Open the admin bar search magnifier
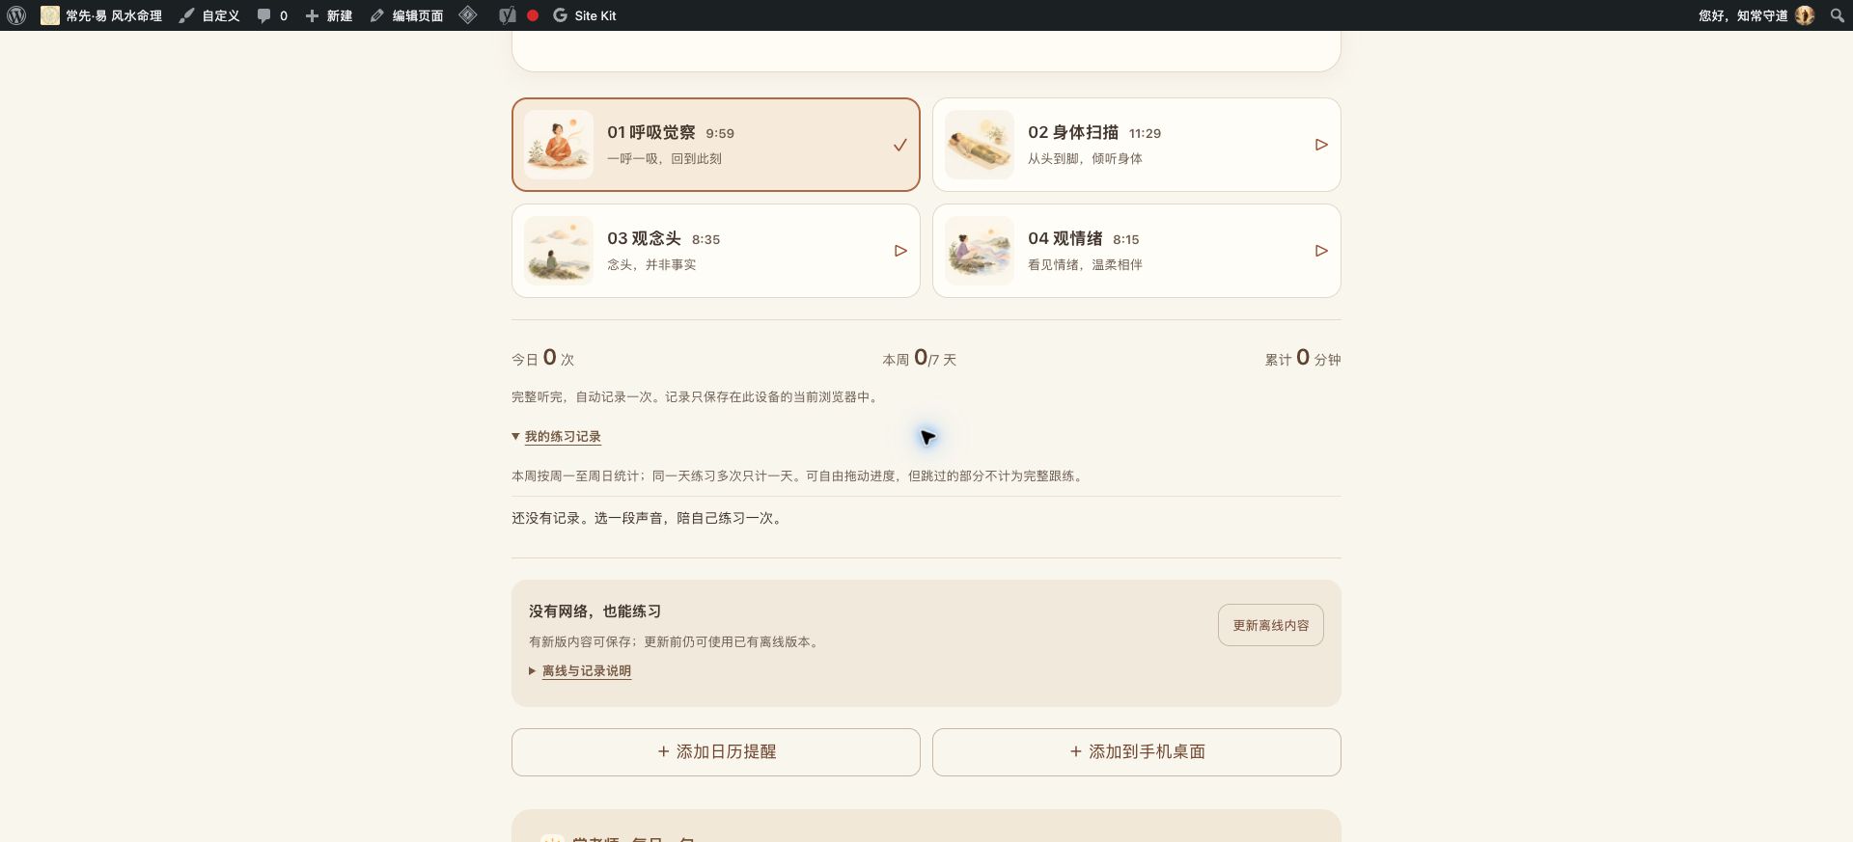Viewport: 1853px width, 842px height. [1837, 15]
